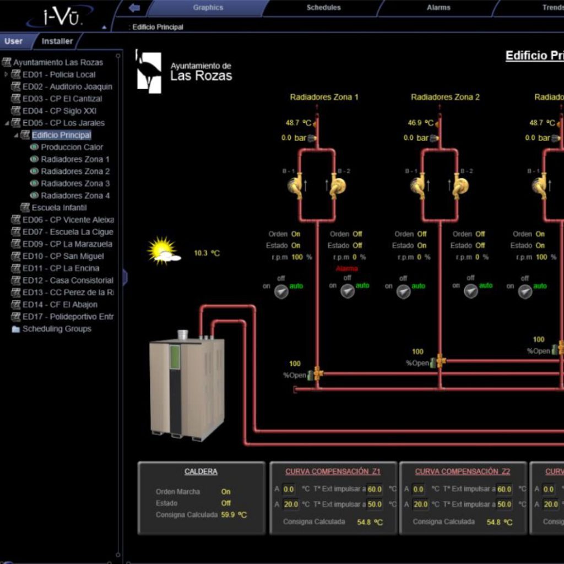Toggle Zona 1 pump B-2 mode selector knob
Screen dimensions: 564x564
[x=348, y=291]
